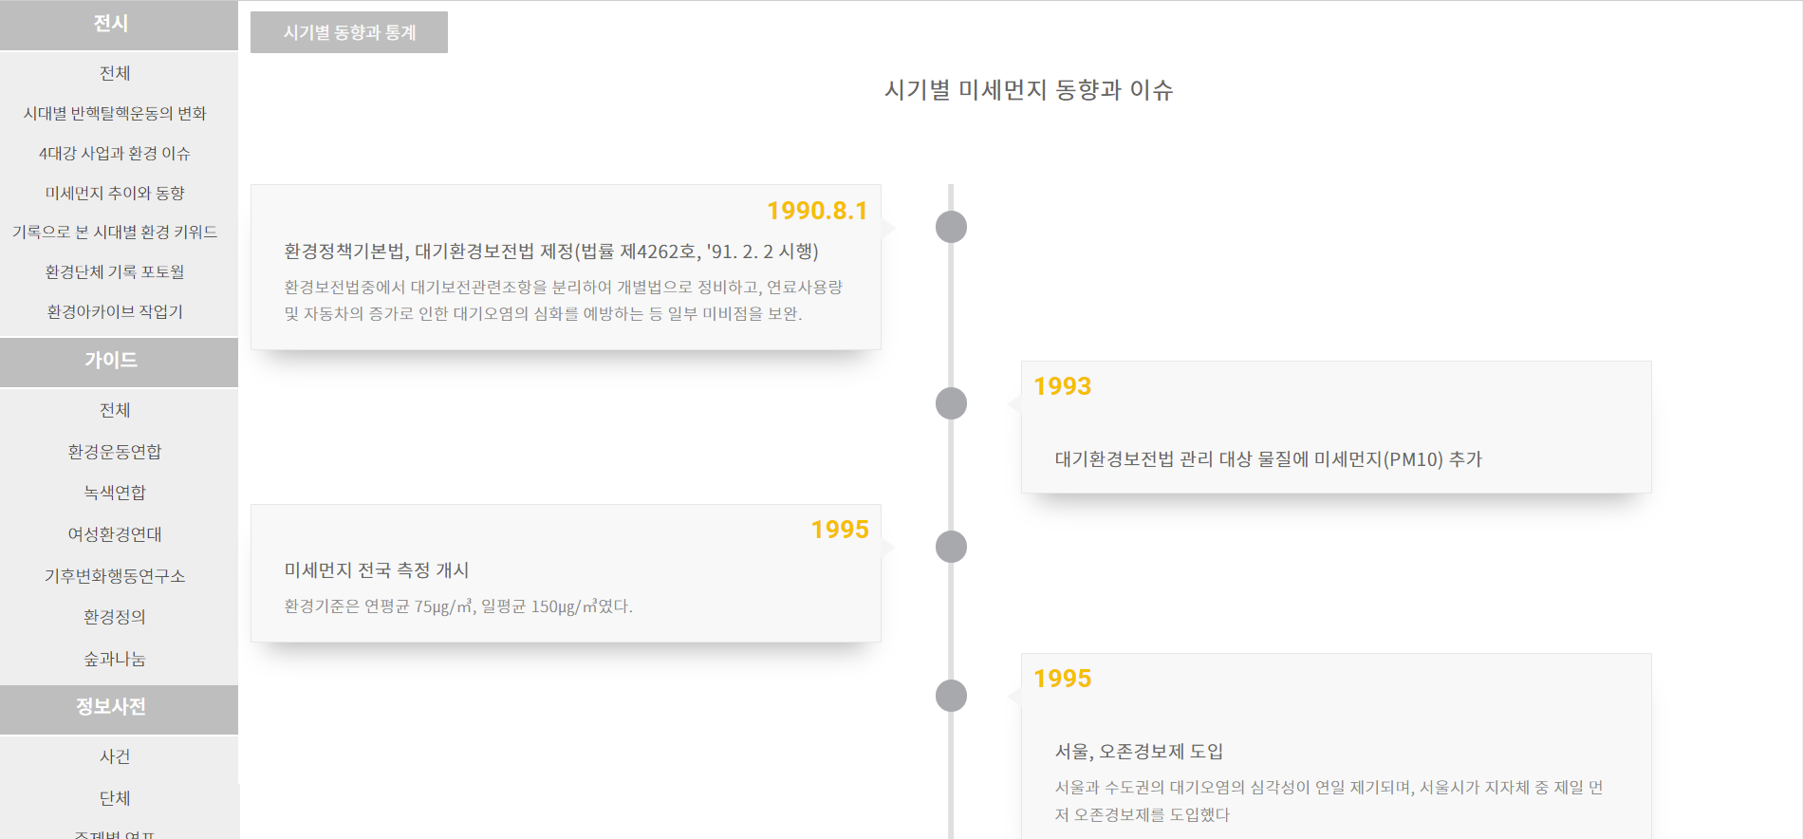Open 4대강 사업과 환경 이슈 link
Viewport: 1803px width, 839px height.
coord(115,153)
